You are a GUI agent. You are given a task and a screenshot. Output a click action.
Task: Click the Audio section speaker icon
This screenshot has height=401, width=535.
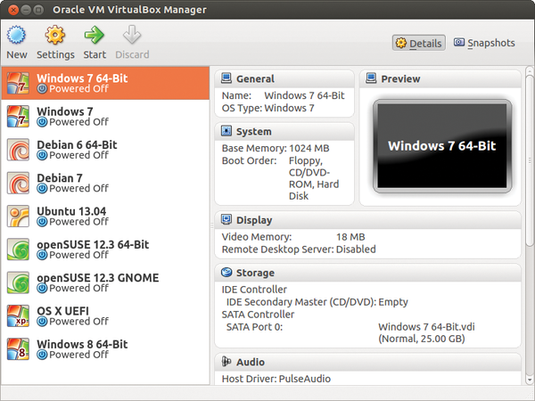point(226,362)
